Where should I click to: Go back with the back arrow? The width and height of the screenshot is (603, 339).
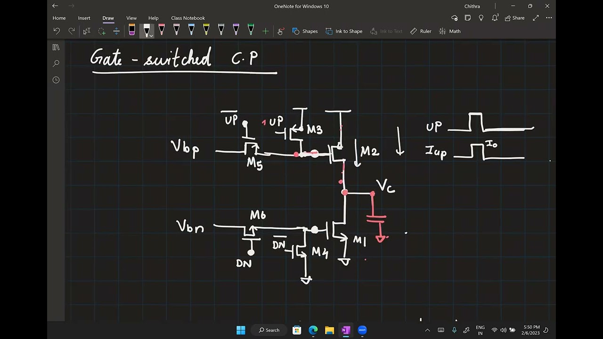[56, 6]
